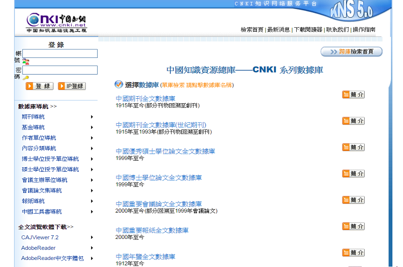Expand arrow next to 內容分類導航

pos(92,149)
